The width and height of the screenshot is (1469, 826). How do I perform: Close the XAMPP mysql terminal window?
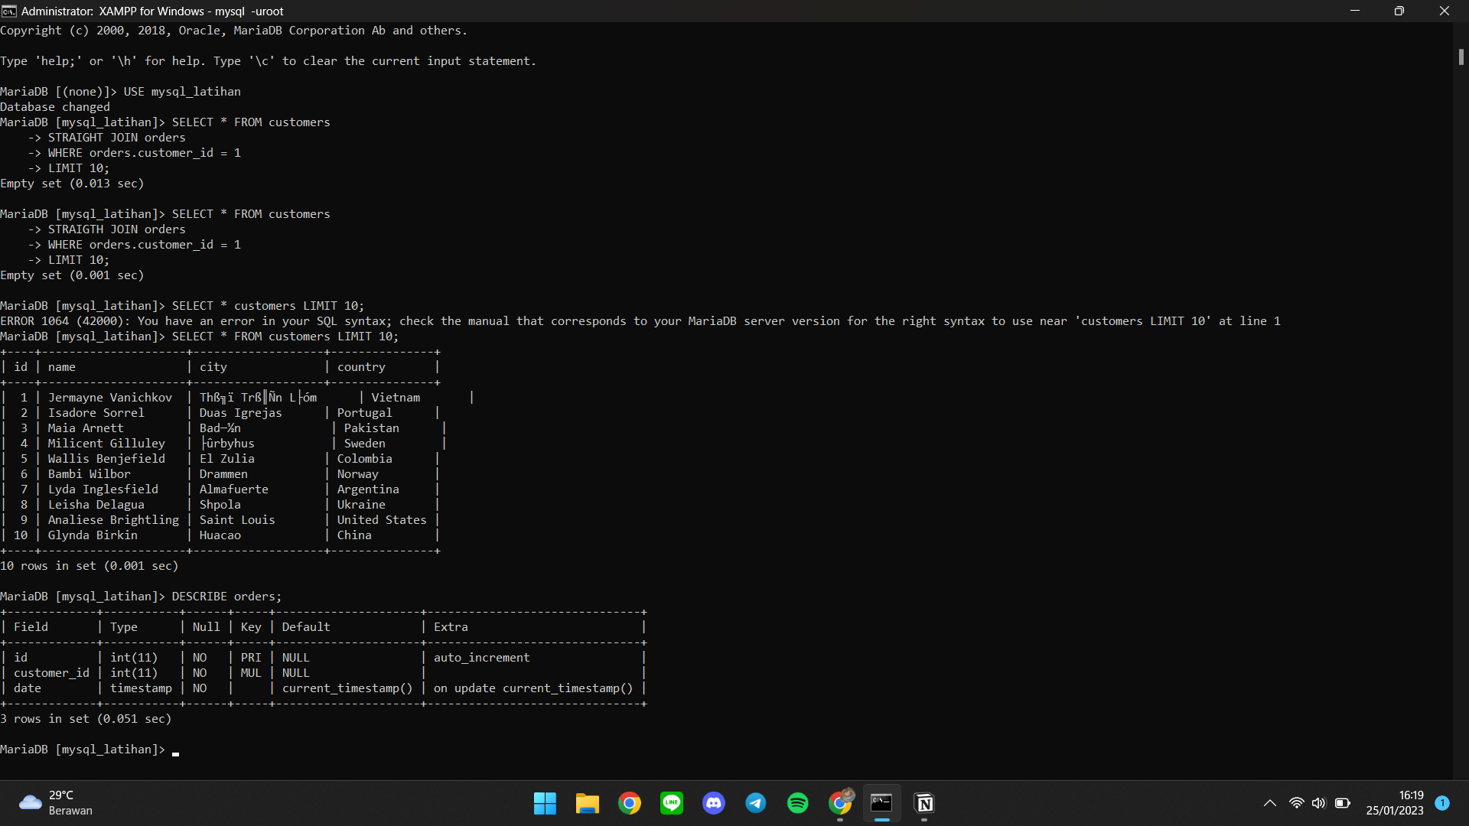coord(1445,11)
